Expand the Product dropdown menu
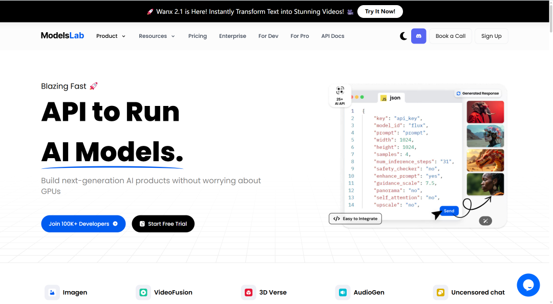 coord(111,36)
